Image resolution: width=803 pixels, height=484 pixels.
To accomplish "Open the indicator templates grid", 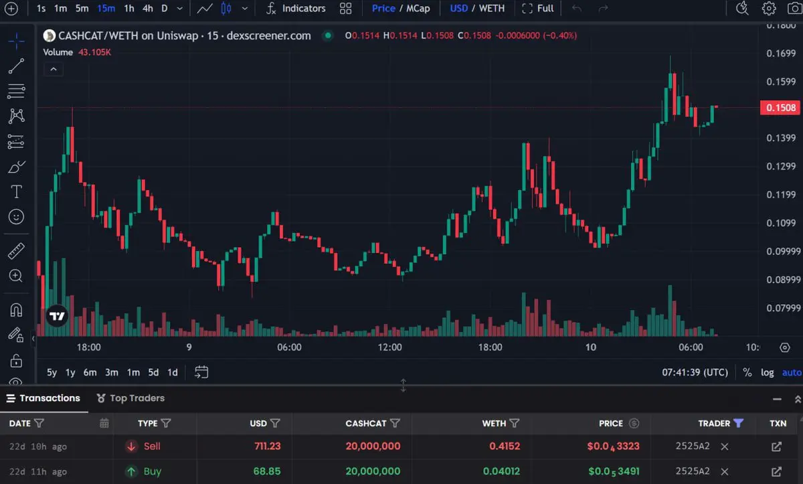I will pos(345,9).
